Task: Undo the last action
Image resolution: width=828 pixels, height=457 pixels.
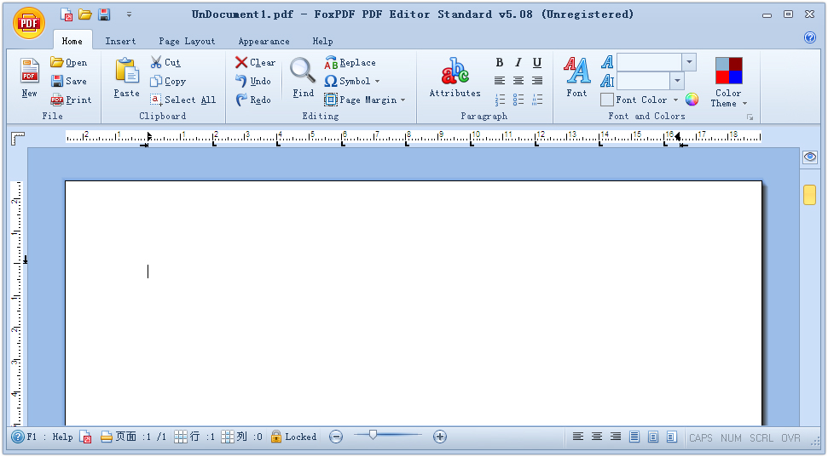Action: click(x=253, y=81)
